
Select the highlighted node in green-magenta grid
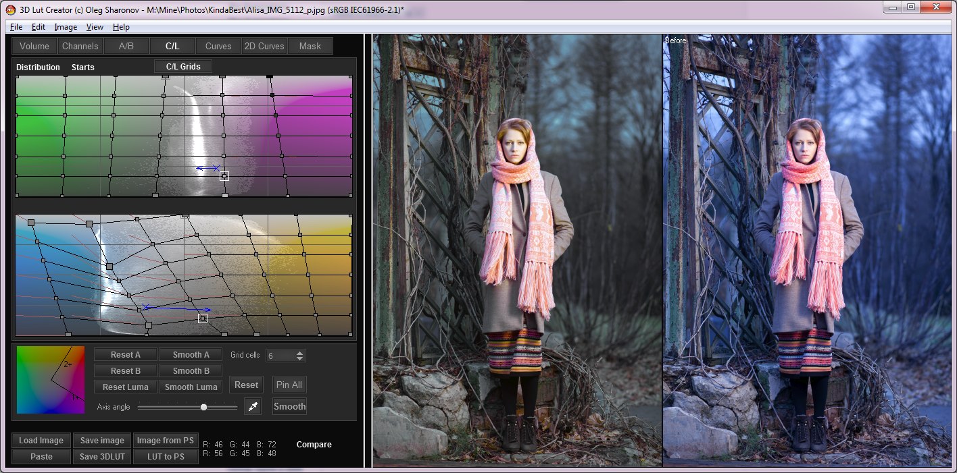point(224,175)
